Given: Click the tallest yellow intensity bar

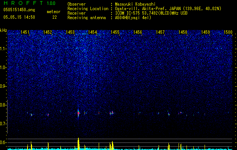Looking at the screenshot, I should coord(78,144).
